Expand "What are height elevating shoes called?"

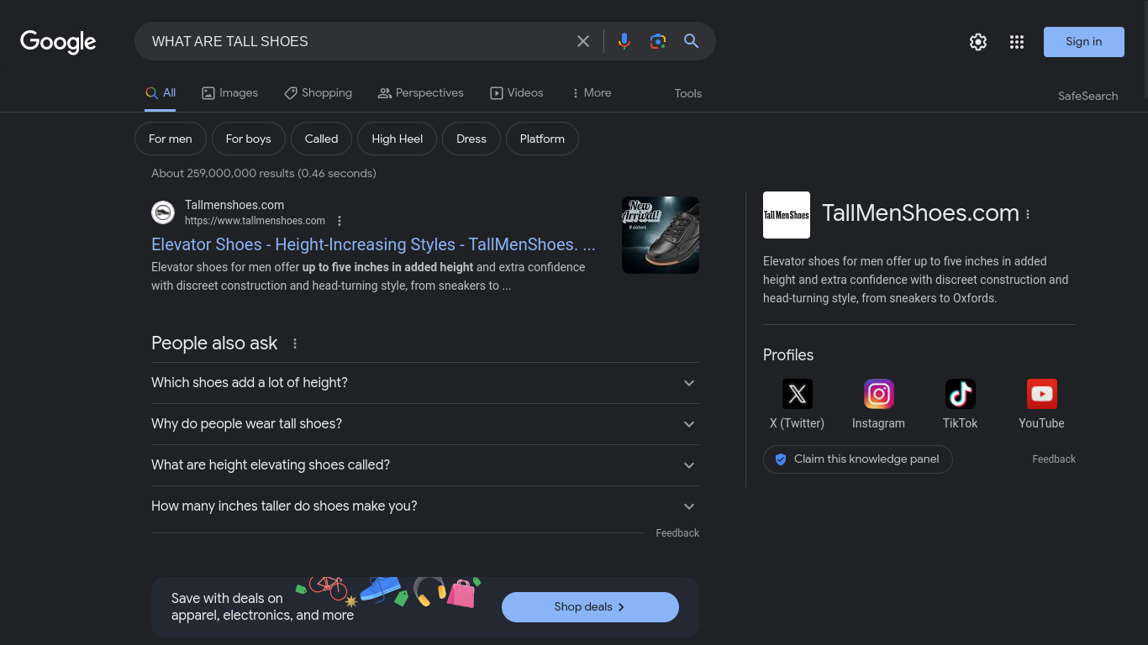tap(425, 465)
